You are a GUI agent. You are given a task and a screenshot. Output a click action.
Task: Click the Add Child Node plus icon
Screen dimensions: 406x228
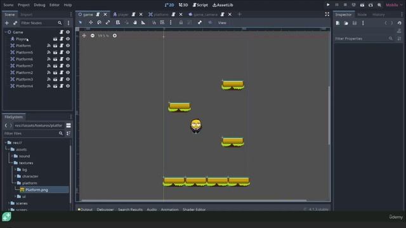tap(7, 23)
